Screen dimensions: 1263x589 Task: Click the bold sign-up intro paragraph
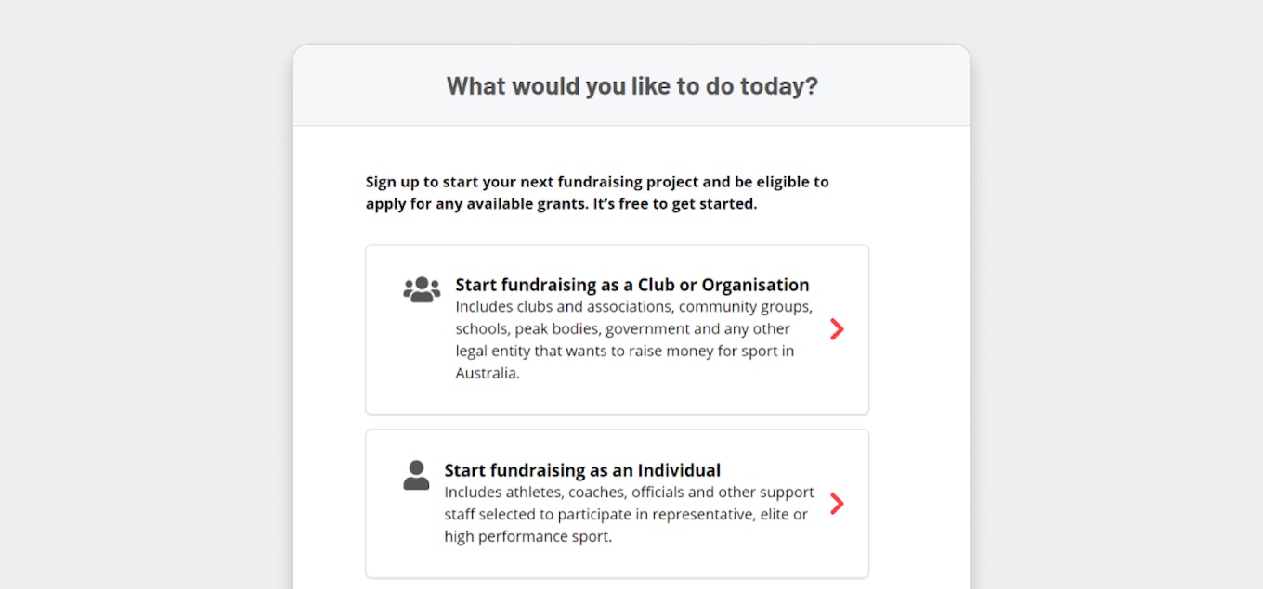click(x=597, y=193)
